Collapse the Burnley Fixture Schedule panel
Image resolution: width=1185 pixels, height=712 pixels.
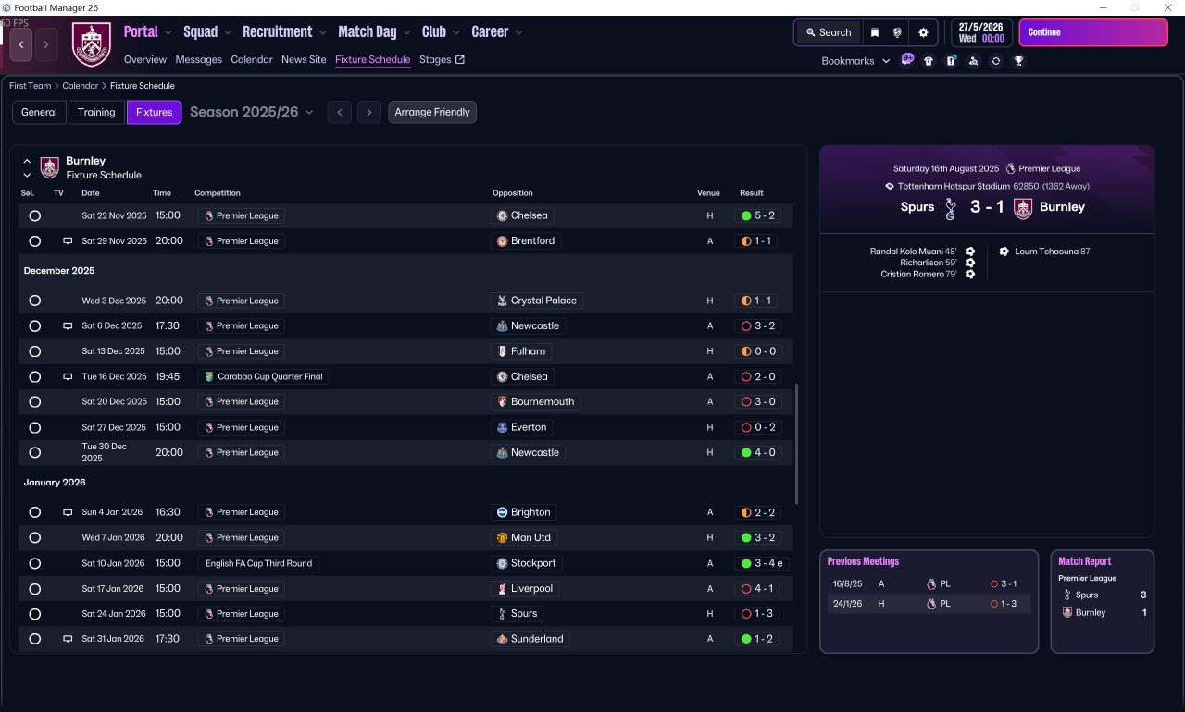point(27,161)
